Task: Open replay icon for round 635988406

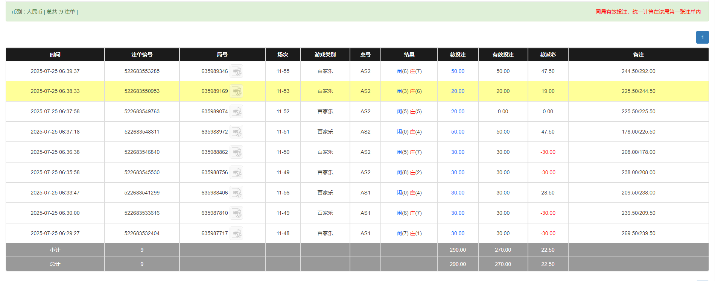Action: click(x=236, y=193)
